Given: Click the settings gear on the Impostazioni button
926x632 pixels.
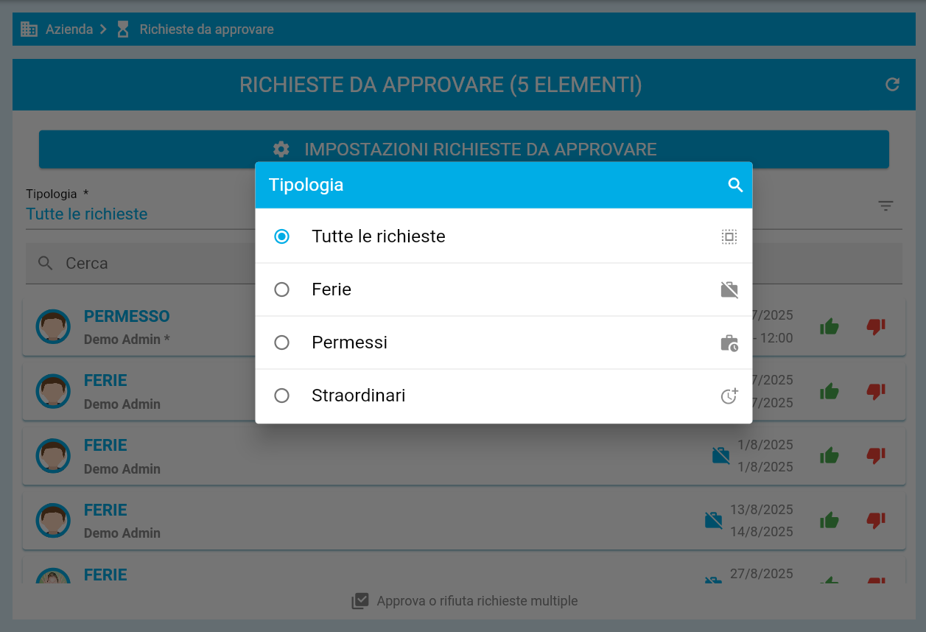Looking at the screenshot, I should click(x=281, y=149).
